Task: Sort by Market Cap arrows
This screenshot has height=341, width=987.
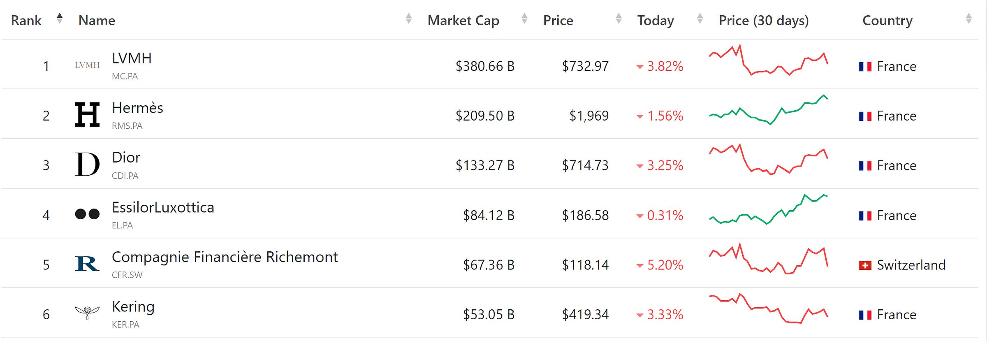Action: [x=524, y=19]
